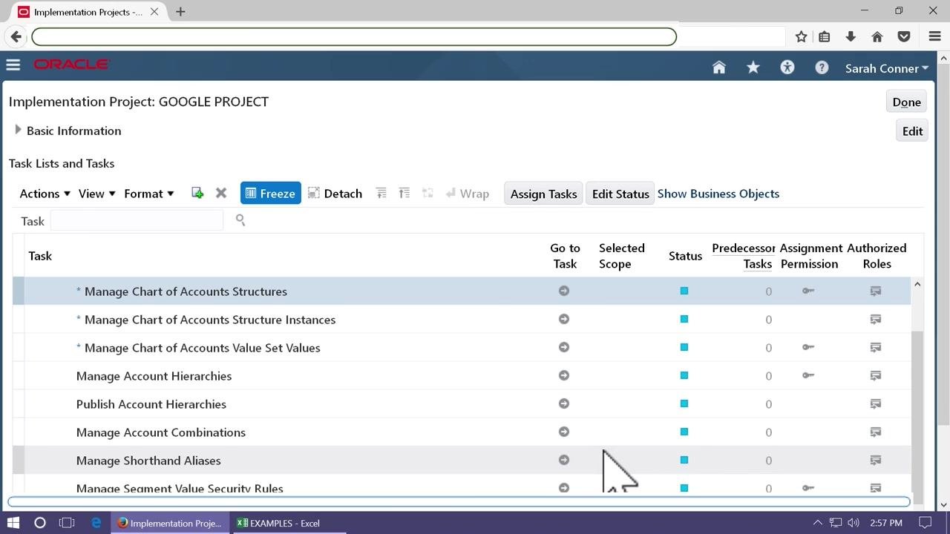
Task: Open the Windows Start menu
Action: tap(13, 523)
